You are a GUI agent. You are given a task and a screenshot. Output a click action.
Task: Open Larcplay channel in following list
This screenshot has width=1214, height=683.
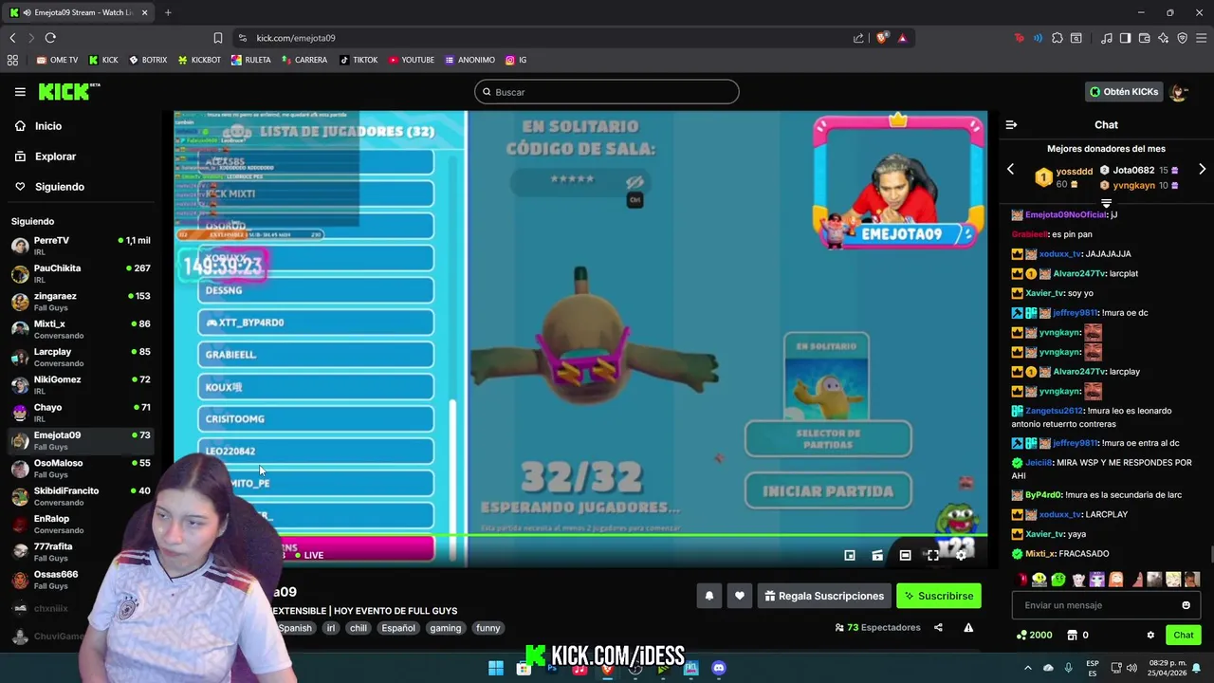[x=82, y=357]
